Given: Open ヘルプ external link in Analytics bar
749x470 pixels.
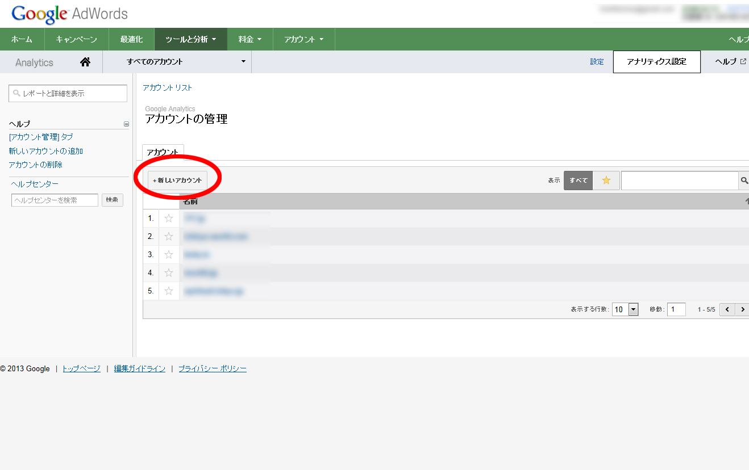Looking at the screenshot, I should 730,62.
